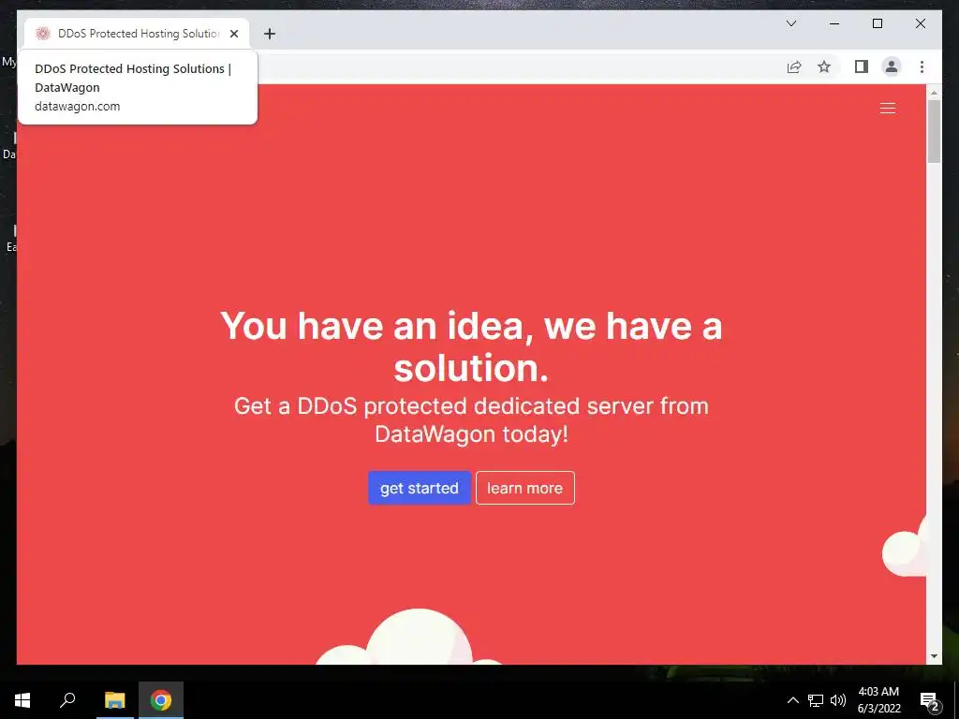Open the Chrome side panel
Viewport: 959px width, 719px height.
point(862,66)
